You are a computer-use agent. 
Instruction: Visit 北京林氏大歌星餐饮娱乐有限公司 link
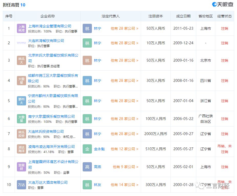[x=53, y=58]
